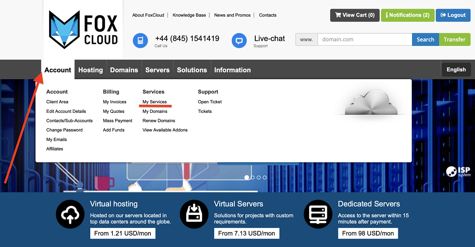Click the ISPsystem logo badge
475x247 pixels.
[458, 171]
